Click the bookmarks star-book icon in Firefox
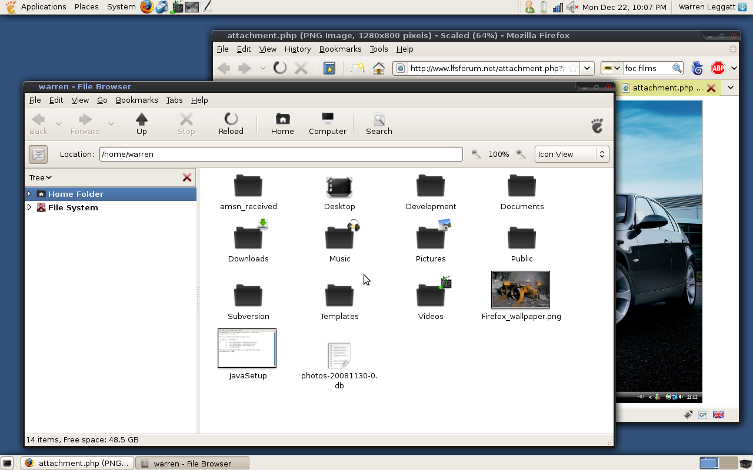The width and height of the screenshot is (753, 470). (x=330, y=68)
